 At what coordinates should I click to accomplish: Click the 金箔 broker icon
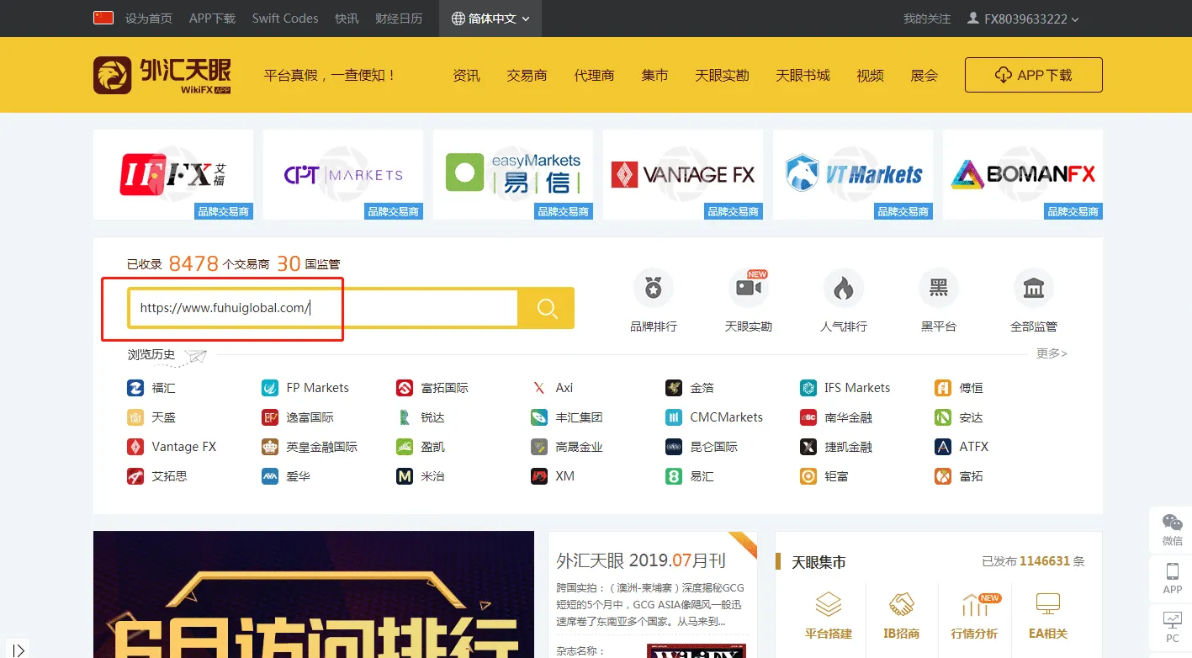tap(674, 388)
